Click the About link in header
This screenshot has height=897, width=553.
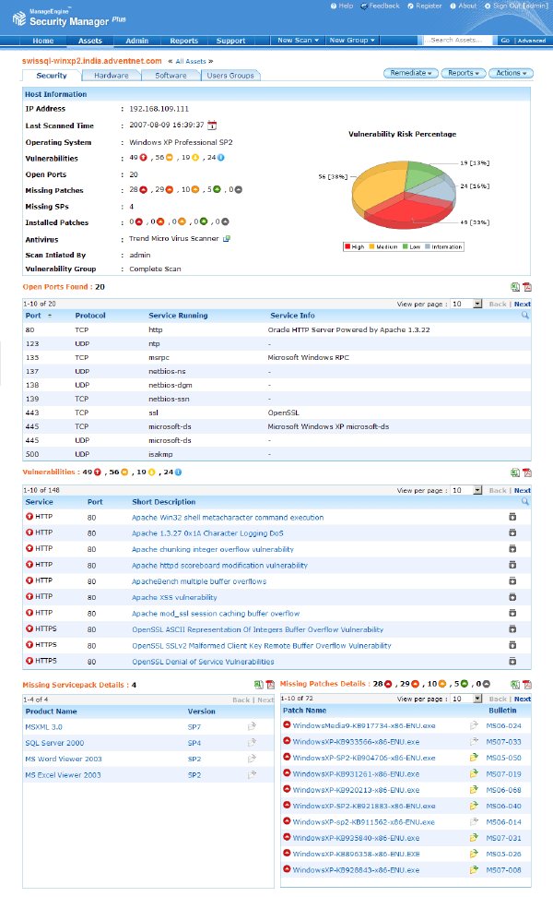(464, 6)
